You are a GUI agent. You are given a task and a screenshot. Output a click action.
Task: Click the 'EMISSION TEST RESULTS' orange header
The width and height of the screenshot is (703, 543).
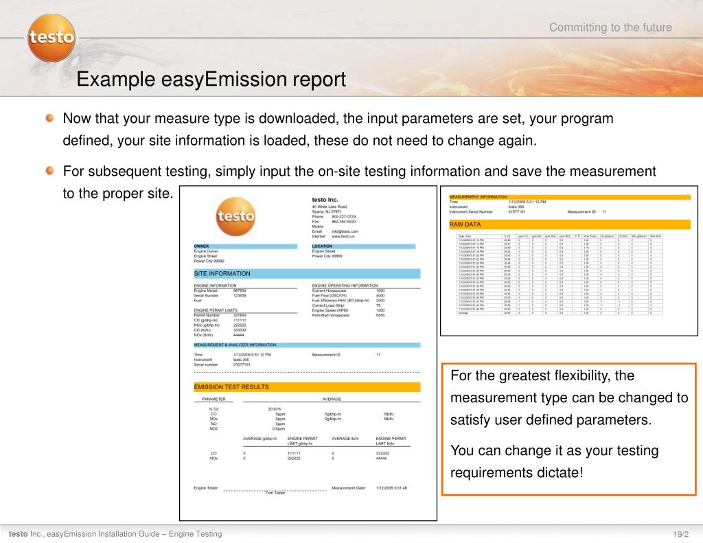(x=307, y=387)
